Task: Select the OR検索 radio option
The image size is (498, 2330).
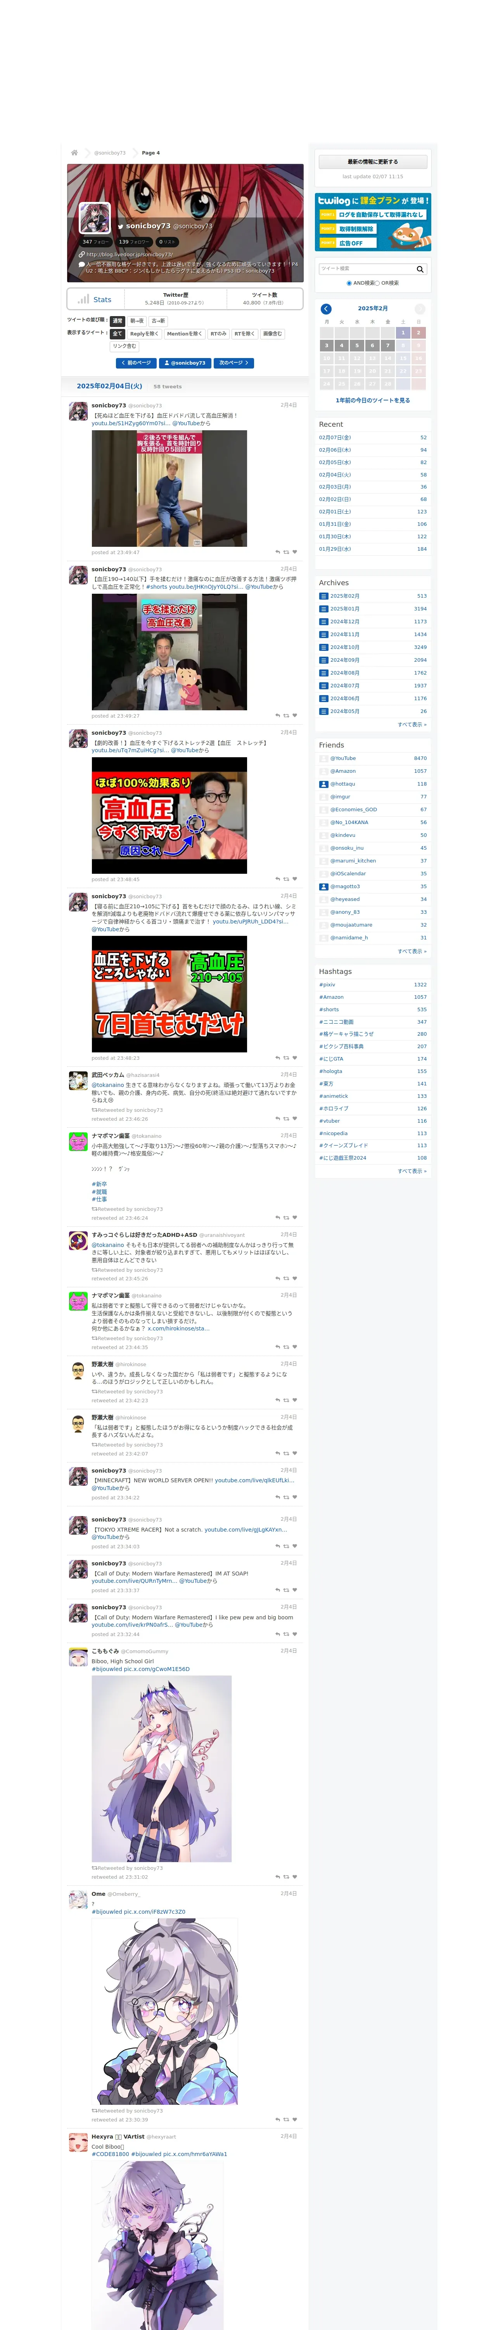Action: [377, 283]
